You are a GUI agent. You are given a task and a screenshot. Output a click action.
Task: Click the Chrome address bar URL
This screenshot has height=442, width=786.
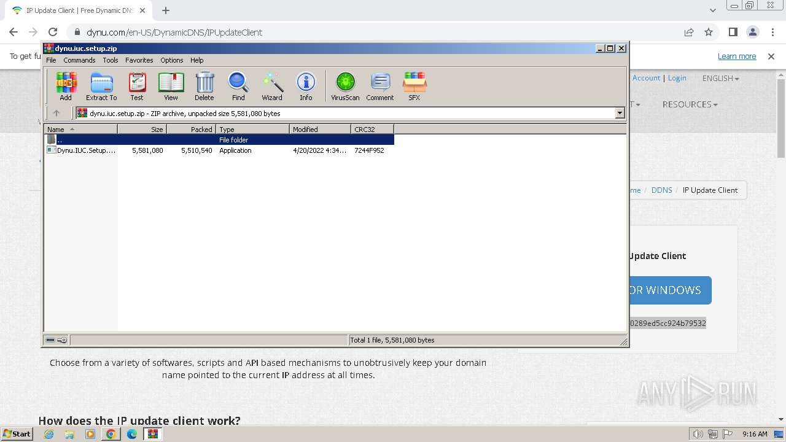174,32
